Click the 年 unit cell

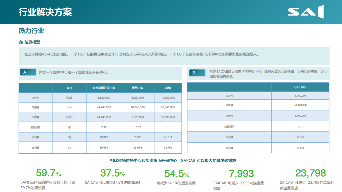click(69, 127)
